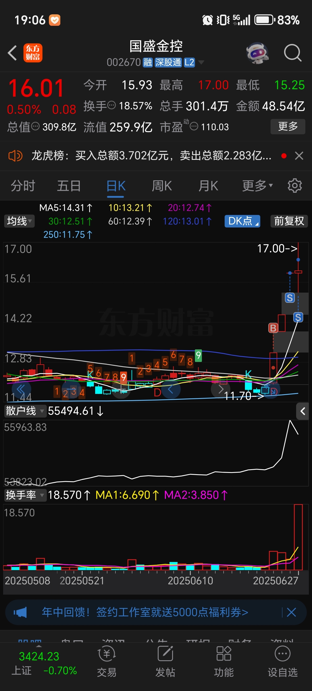This screenshot has height=691, width=312.
Task: Click the 更多 quote details button
Action: (288, 126)
